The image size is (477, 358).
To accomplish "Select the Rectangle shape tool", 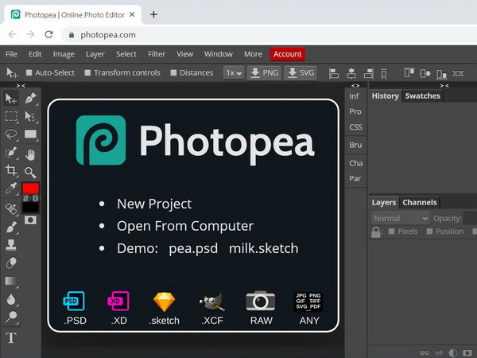I will [x=31, y=134].
